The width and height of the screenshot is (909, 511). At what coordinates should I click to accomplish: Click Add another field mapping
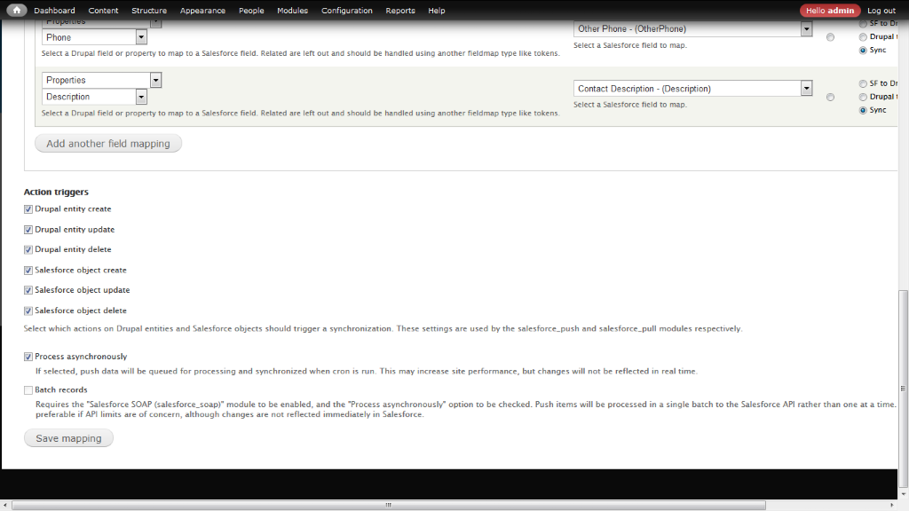(108, 144)
